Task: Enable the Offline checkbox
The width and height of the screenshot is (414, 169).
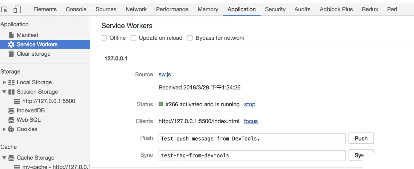Action: point(104,38)
